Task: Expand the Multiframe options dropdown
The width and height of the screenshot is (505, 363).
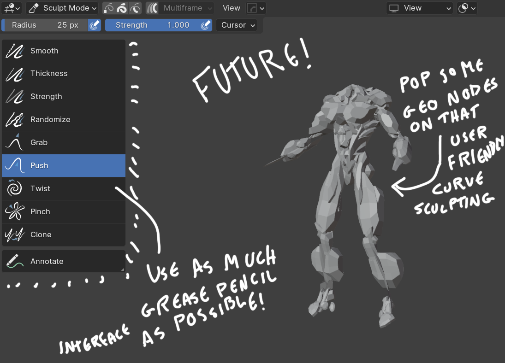Action: pos(186,8)
